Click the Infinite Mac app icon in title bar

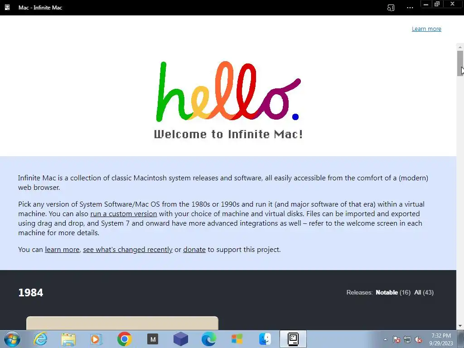(x=7, y=7)
